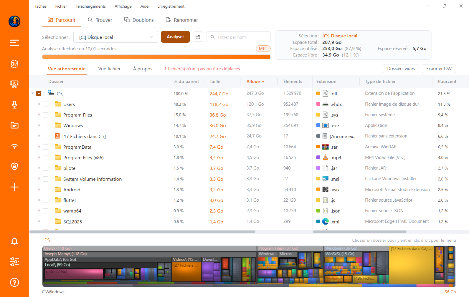Sort by the Alloué column header
The height and width of the screenshot is (297, 469).
click(255, 82)
